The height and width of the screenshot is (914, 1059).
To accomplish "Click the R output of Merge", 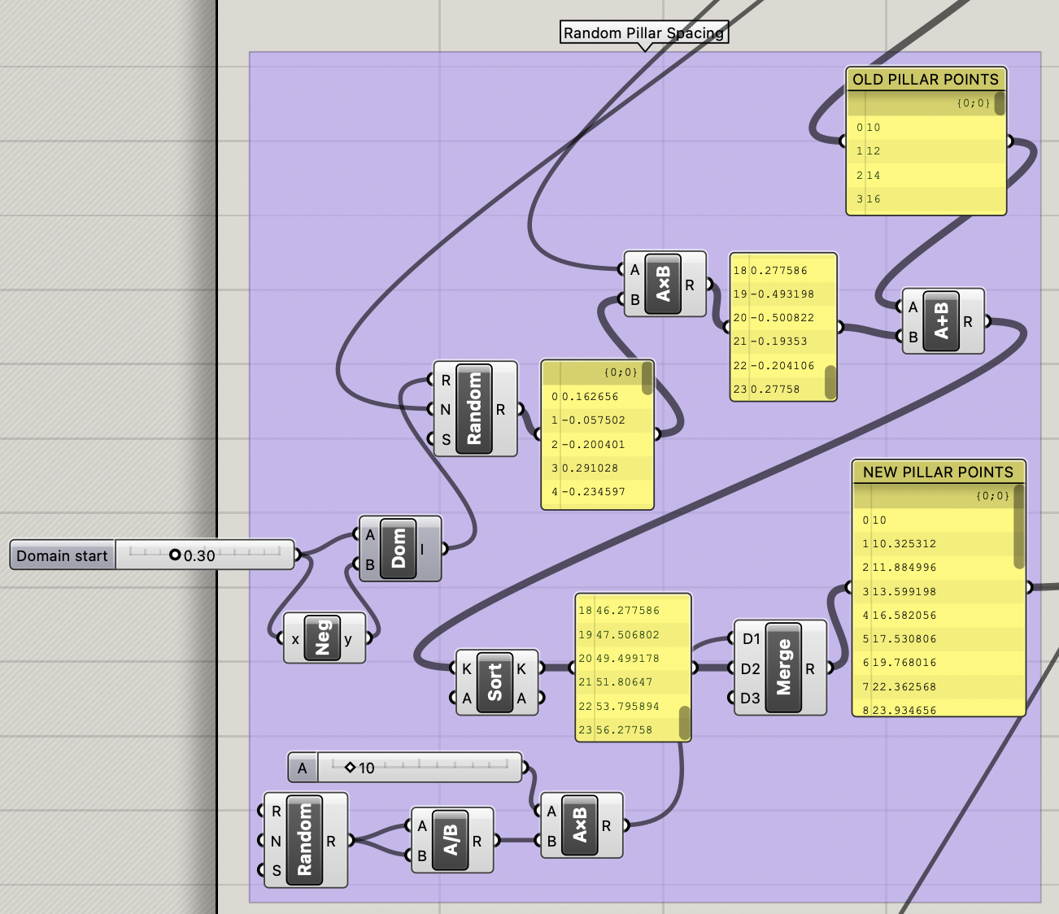I will pyautogui.click(x=810, y=668).
